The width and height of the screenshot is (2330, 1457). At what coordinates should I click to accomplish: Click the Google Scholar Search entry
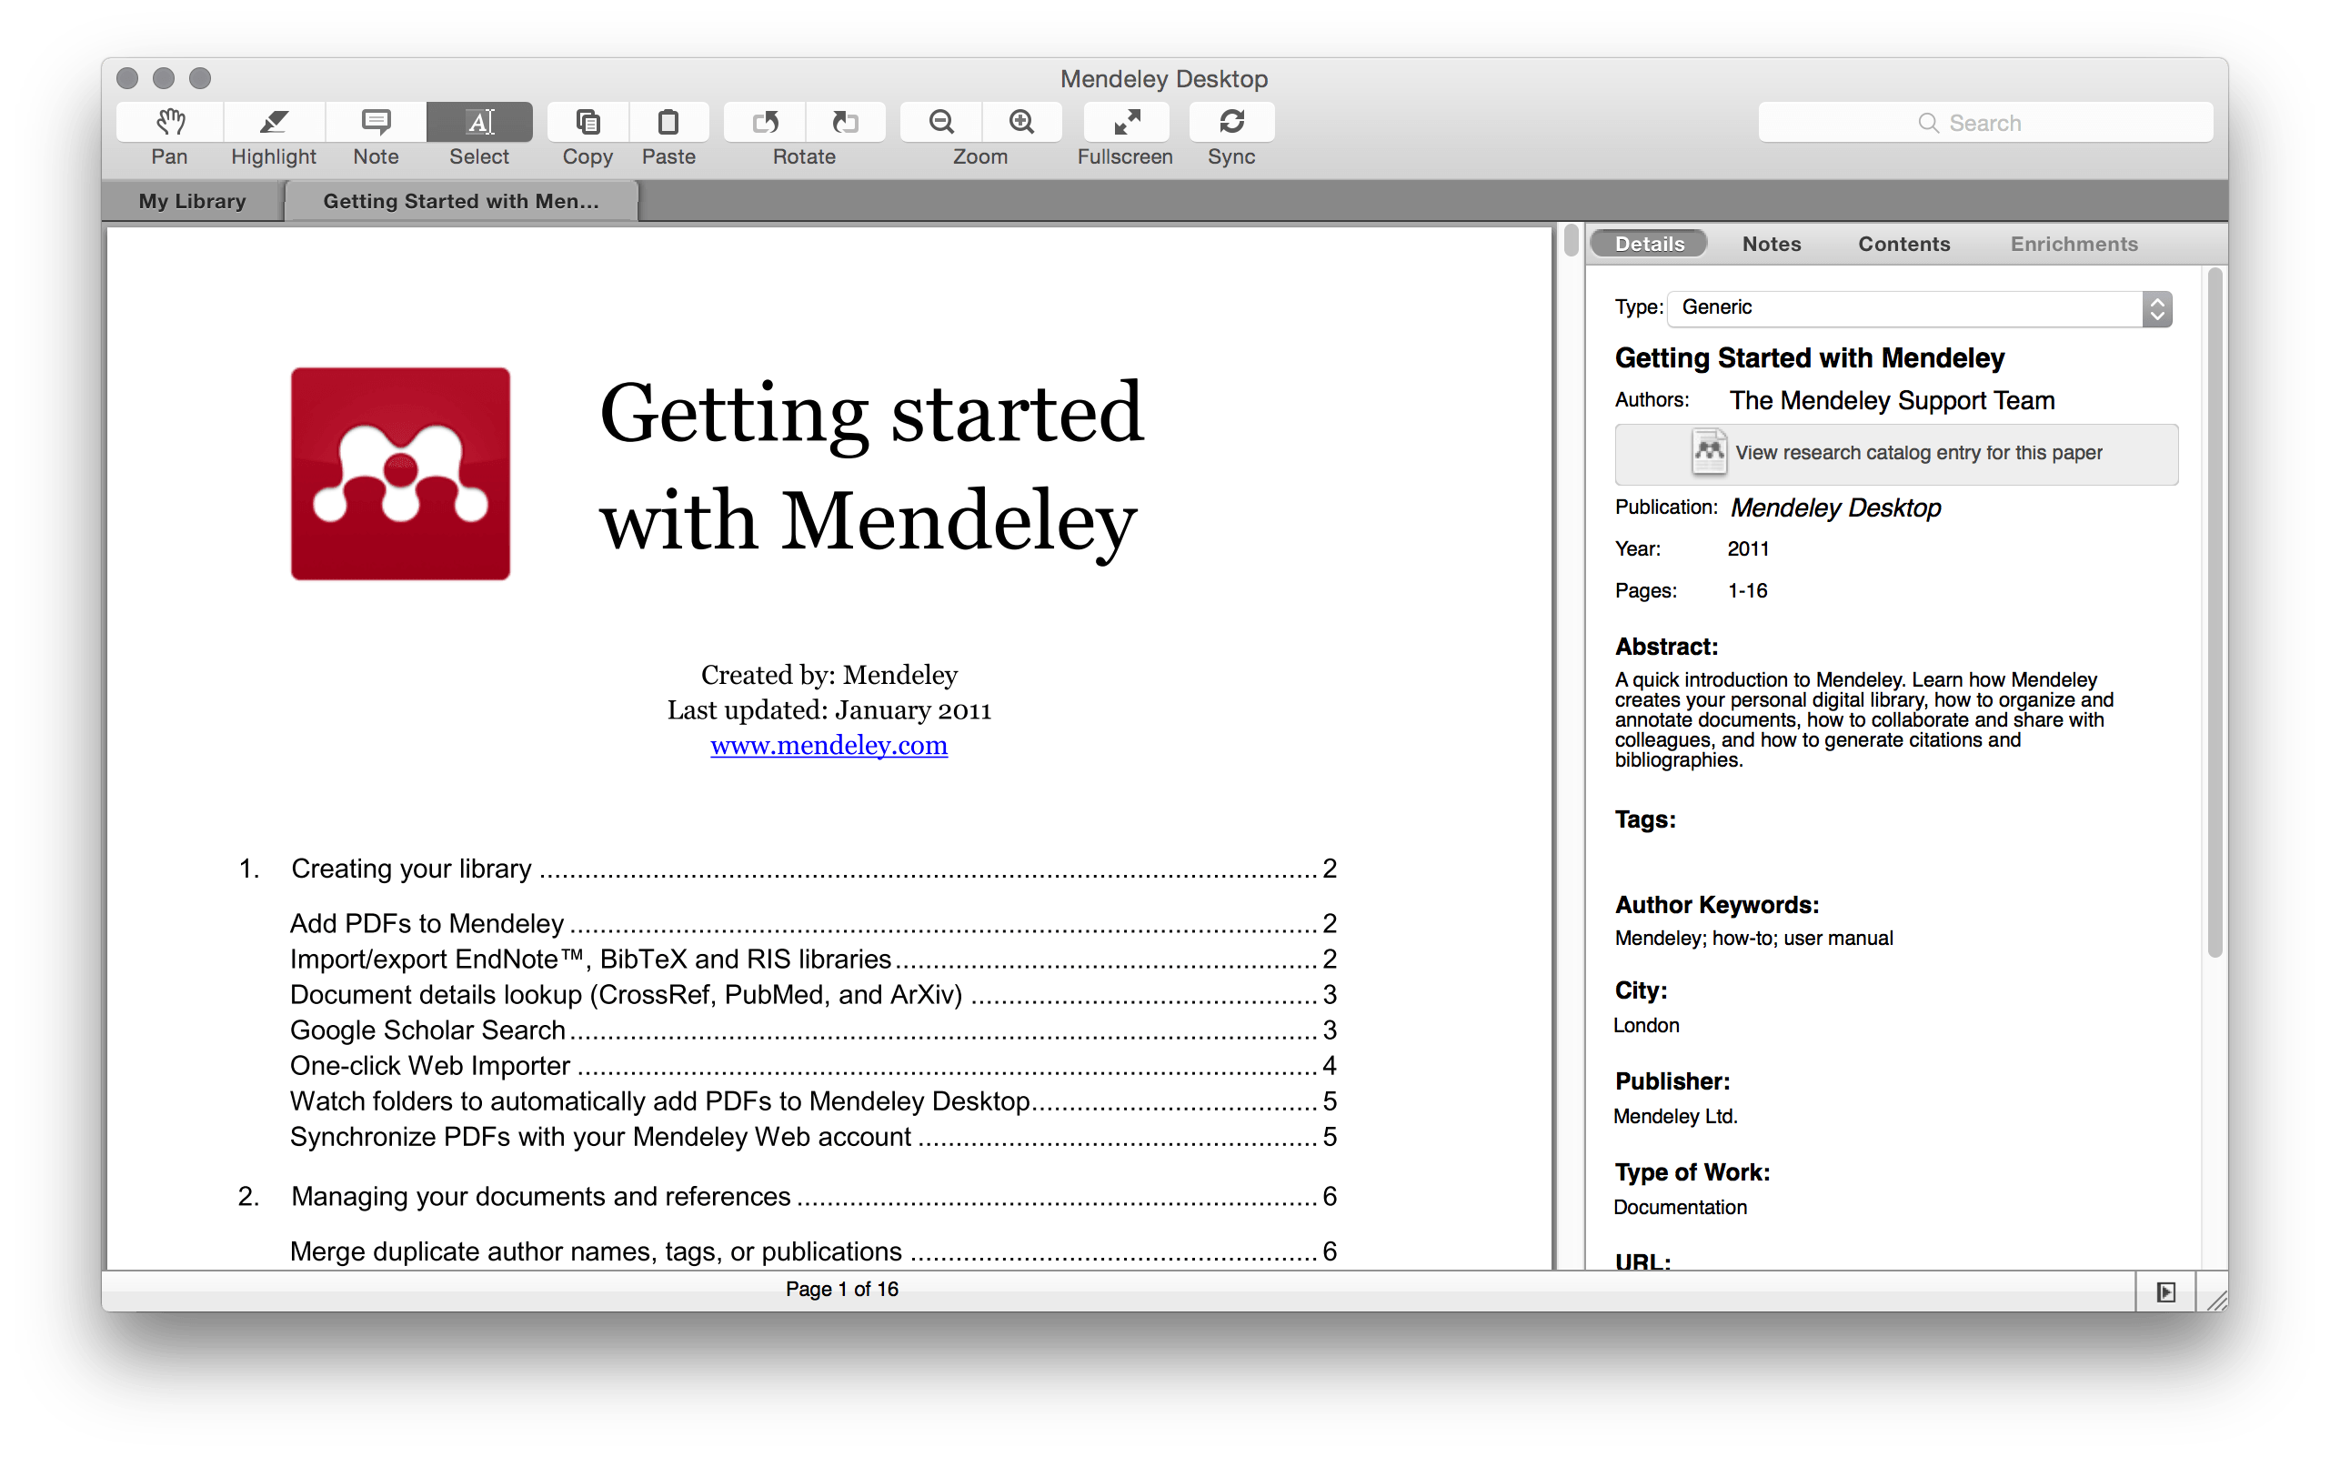[813, 1030]
